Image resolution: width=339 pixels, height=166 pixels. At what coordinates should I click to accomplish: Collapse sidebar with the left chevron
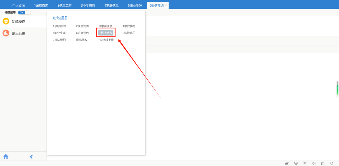[x=31, y=157]
